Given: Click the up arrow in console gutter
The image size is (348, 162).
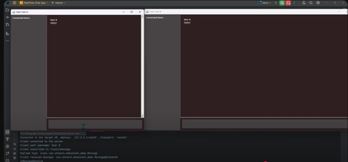Looking at the screenshot, I should pos(15,135).
